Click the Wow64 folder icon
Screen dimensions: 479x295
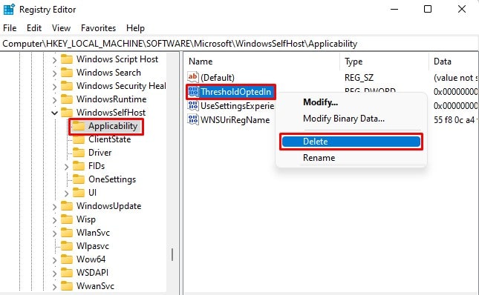click(x=67, y=259)
